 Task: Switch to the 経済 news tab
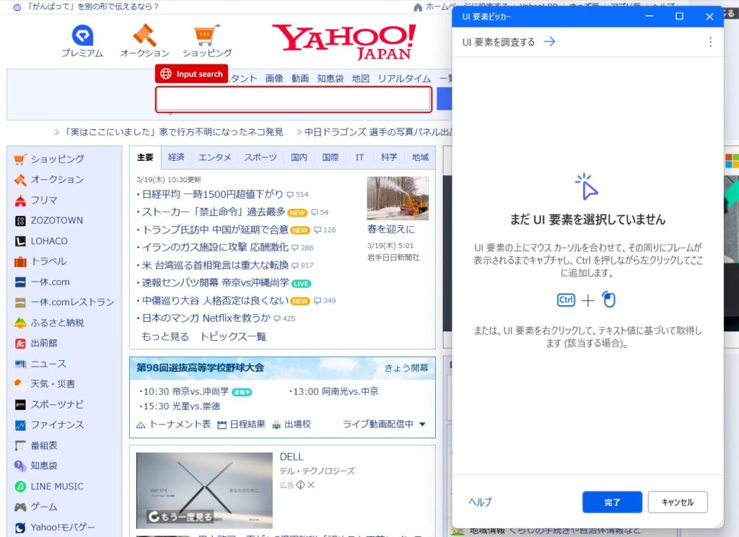(176, 157)
